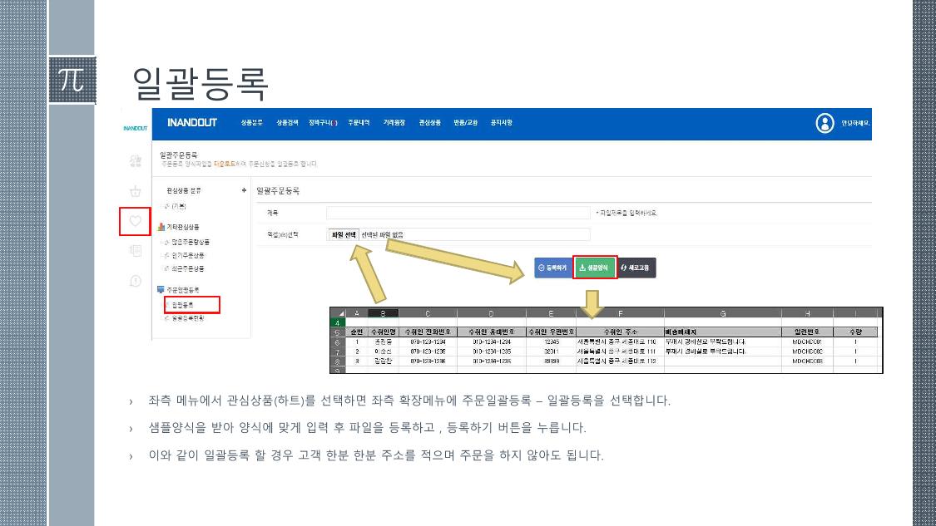Viewport: 936px width, 526px height.
Task: Click the speech bubble sidebar icon
Action: [136, 281]
